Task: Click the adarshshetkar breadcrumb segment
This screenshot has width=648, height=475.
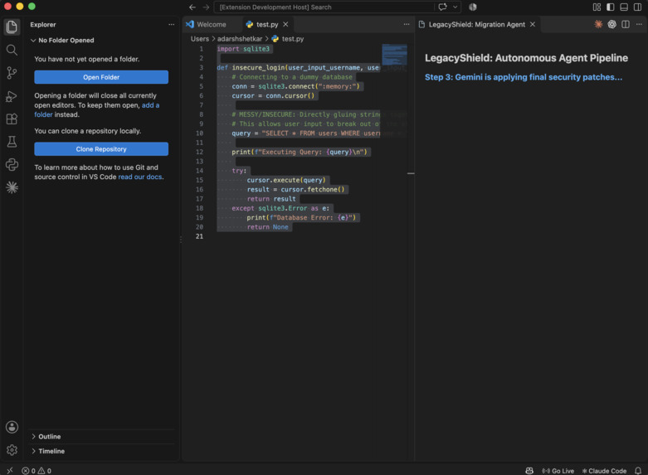Action: pyautogui.click(x=240, y=39)
